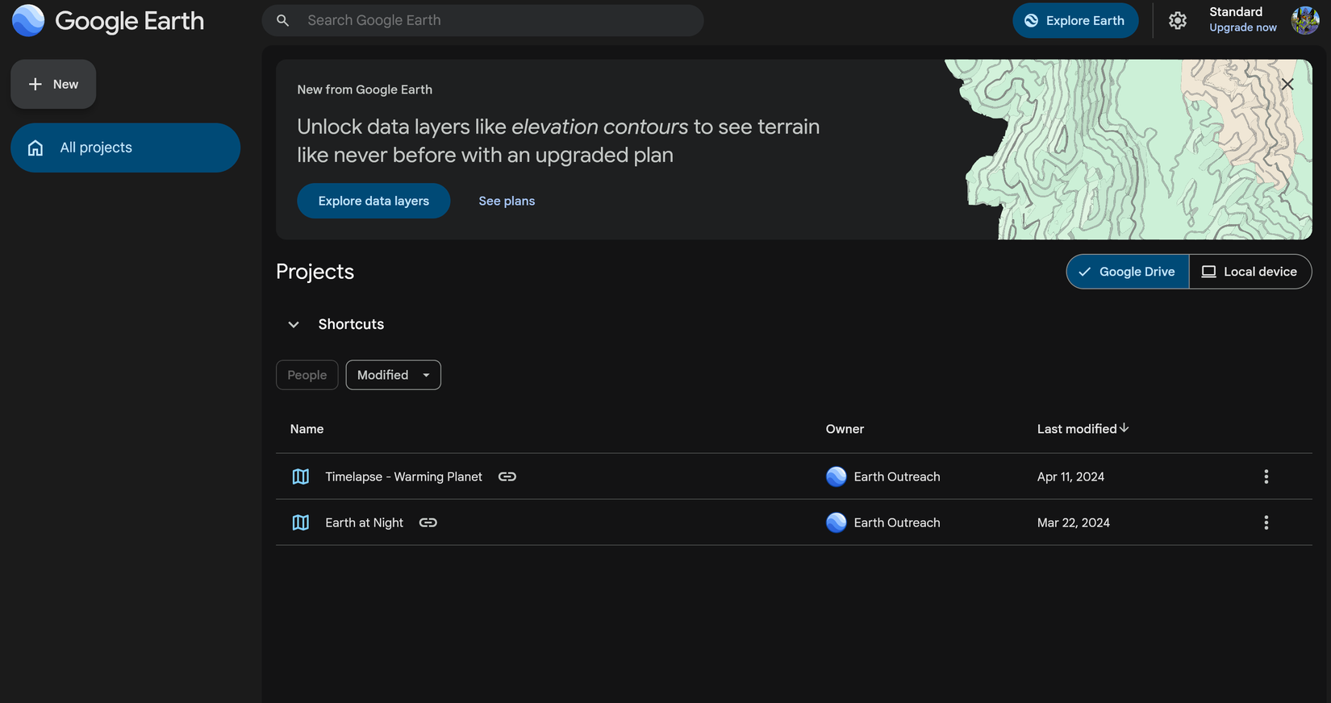Click the Apr 11, 2024 date cell

pos(1070,476)
